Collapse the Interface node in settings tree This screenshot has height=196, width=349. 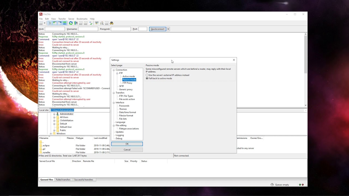tap(114, 103)
